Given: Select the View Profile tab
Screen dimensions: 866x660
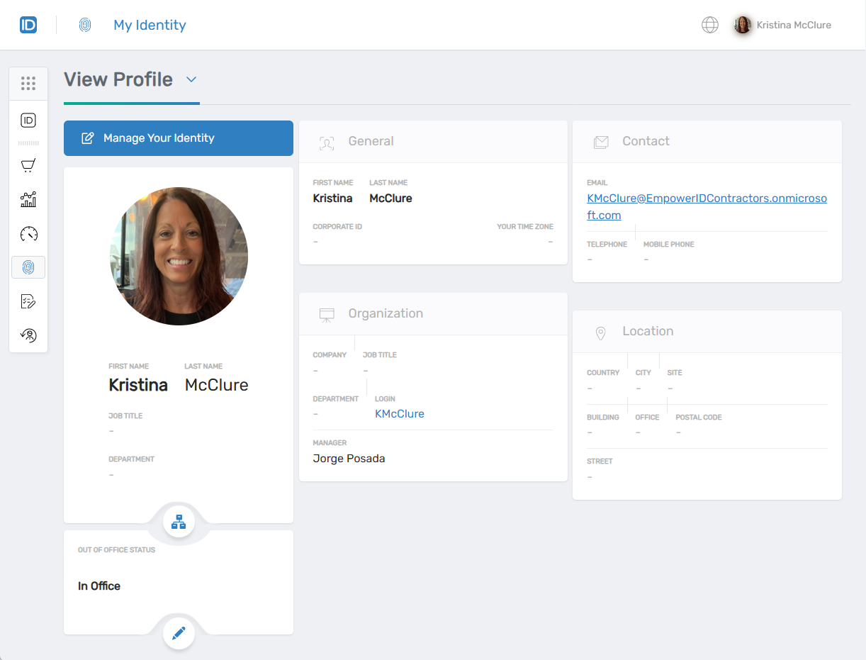Looking at the screenshot, I should click(118, 79).
